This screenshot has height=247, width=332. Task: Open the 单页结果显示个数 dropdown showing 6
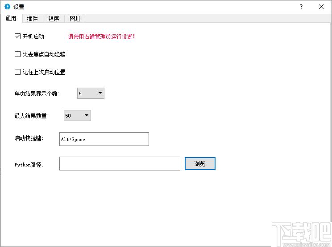pos(91,93)
